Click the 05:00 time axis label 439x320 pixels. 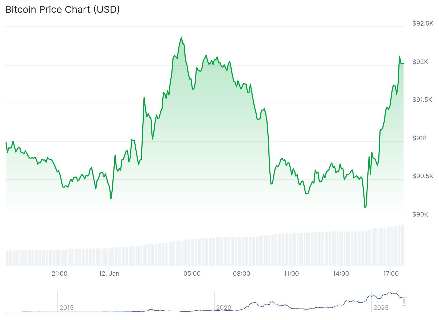pos(192,274)
